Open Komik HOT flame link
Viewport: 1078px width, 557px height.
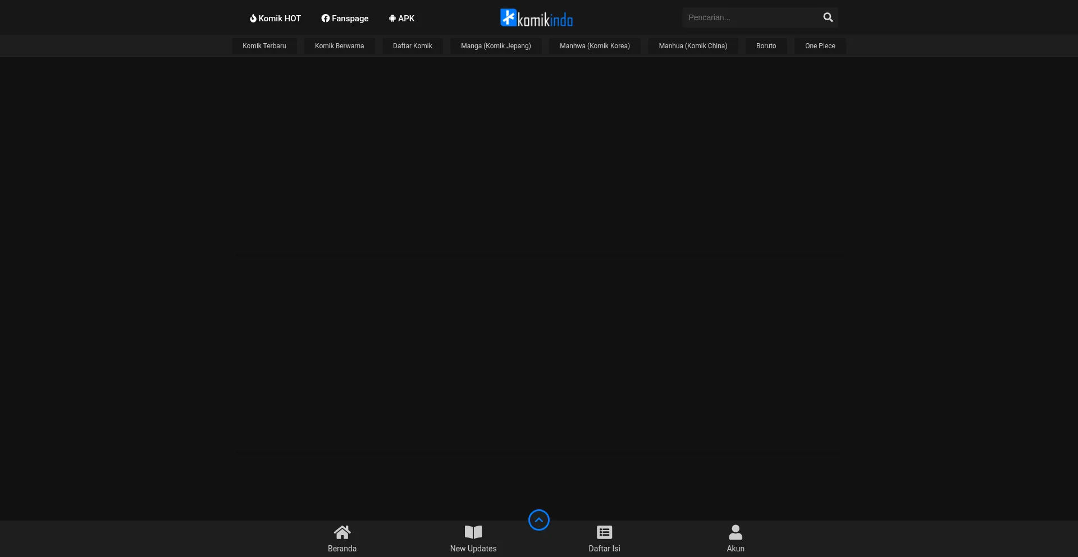click(x=275, y=19)
